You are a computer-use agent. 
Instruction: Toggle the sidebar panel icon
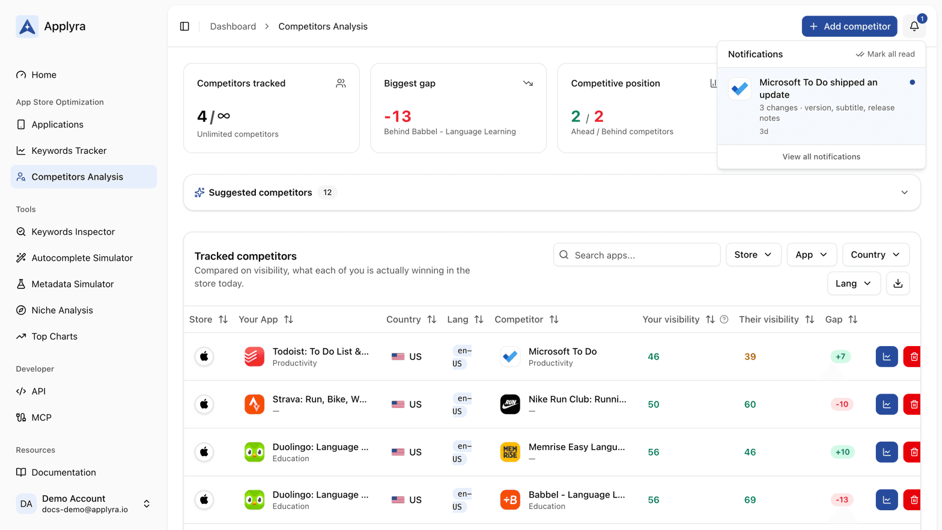click(x=184, y=26)
